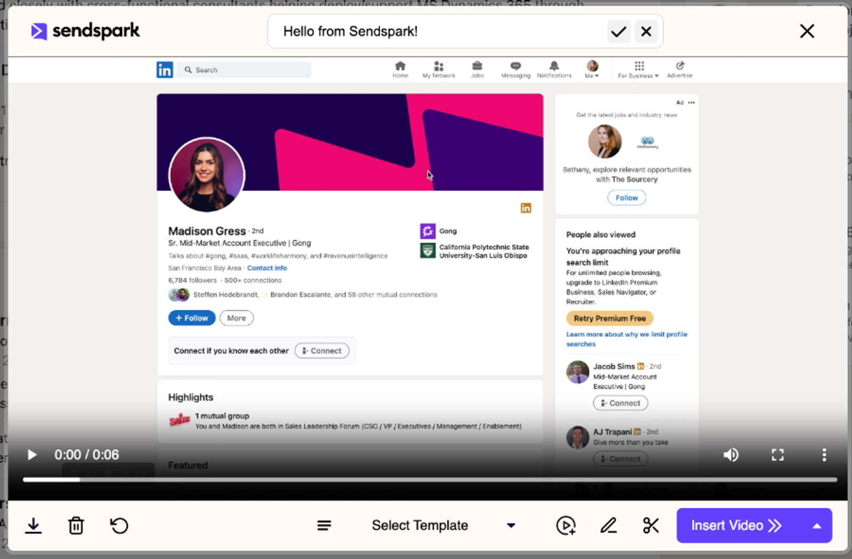
Task: Connect with Jacob Sims
Action: point(620,403)
